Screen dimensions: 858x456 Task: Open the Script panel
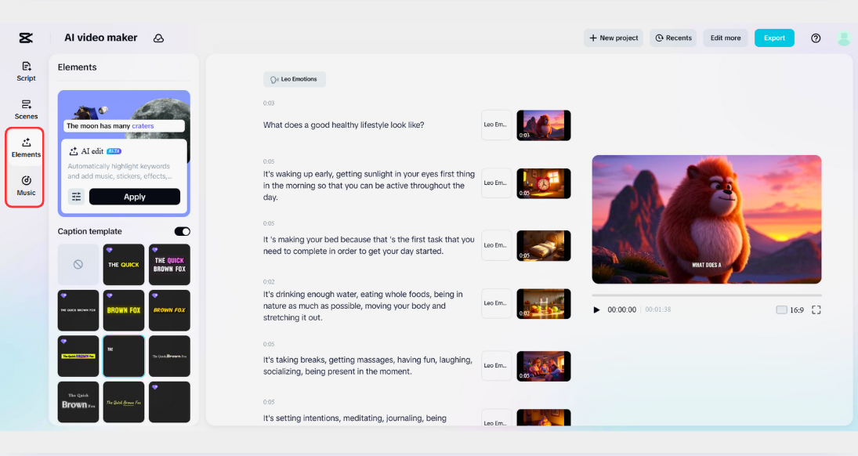tap(26, 72)
